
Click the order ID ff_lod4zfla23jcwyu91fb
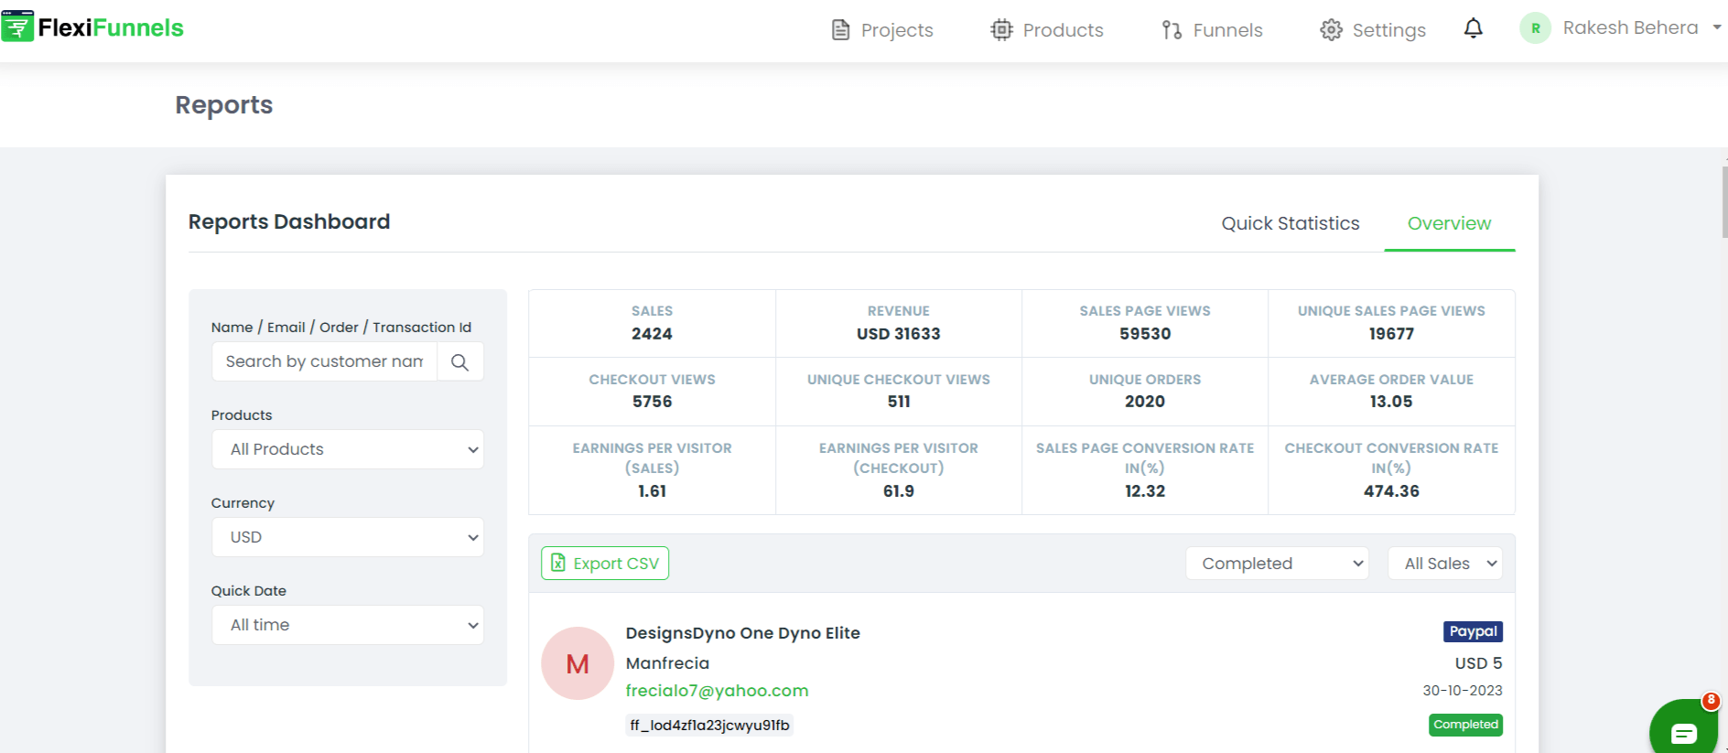709,726
